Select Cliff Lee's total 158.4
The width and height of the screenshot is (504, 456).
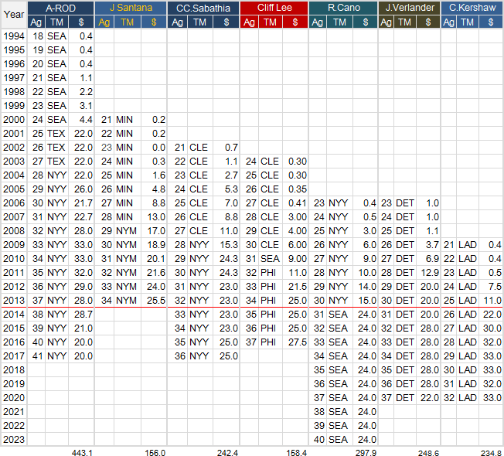[296, 453]
